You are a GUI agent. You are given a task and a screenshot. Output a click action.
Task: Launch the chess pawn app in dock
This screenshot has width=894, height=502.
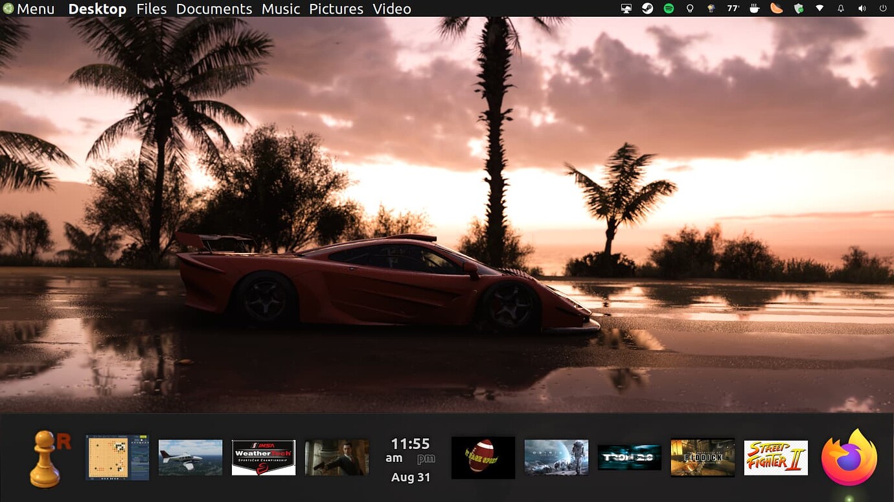coord(47,459)
